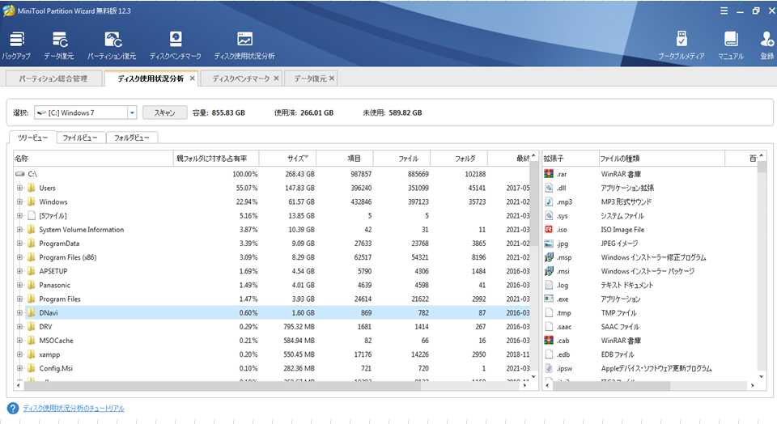The width and height of the screenshot is (777, 424).
Task: Expand the DNavi folder node
Action: (19, 312)
